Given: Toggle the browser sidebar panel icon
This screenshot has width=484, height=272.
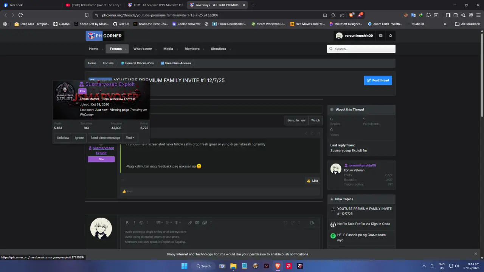Looking at the screenshot, I should tap(448, 15).
